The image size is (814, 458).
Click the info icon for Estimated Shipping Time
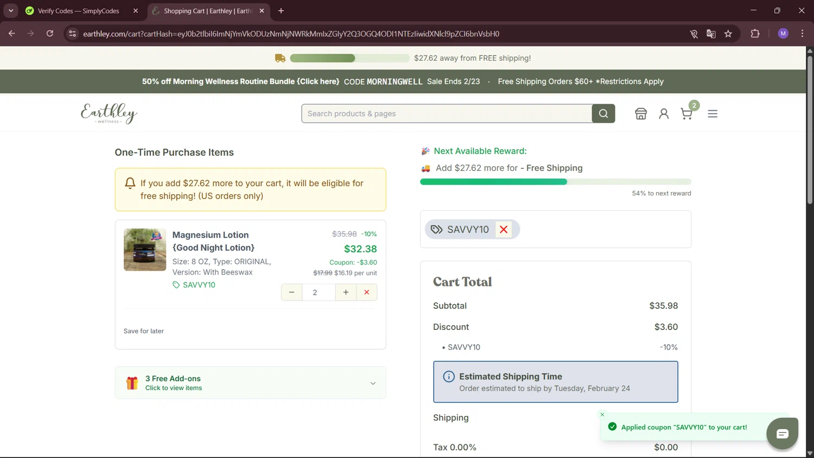point(449,377)
